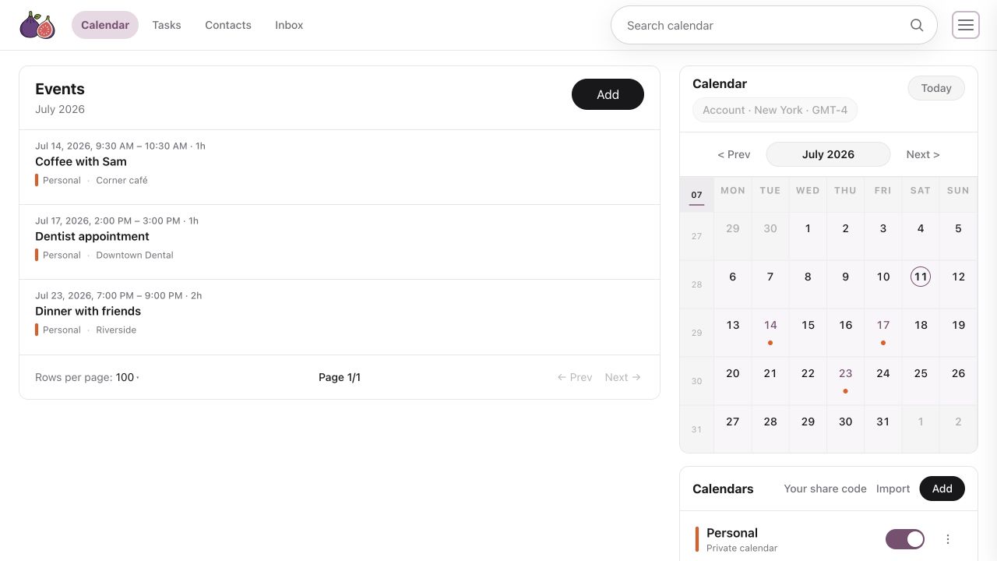Viewport: 997px width, 561px height.
Task: Select July 23 on the calendar
Action: [x=845, y=380]
